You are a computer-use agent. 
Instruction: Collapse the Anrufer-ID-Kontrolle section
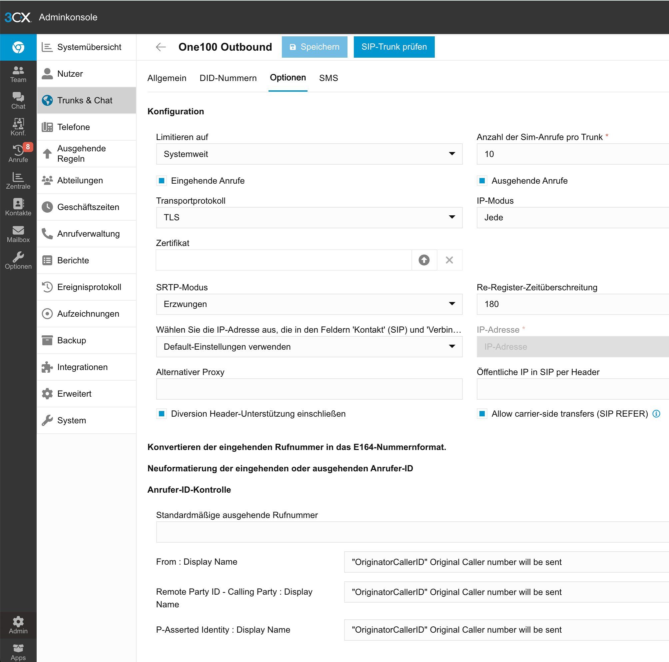click(x=189, y=490)
